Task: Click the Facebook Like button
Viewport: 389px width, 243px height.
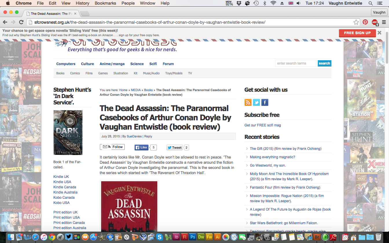Action: coord(142,148)
